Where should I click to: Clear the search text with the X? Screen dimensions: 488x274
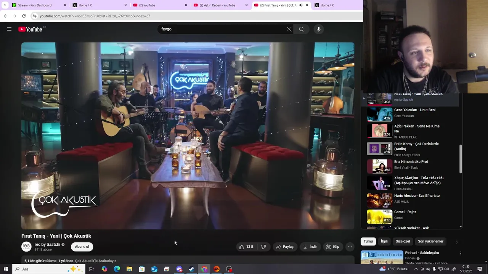click(x=289, y=29)
